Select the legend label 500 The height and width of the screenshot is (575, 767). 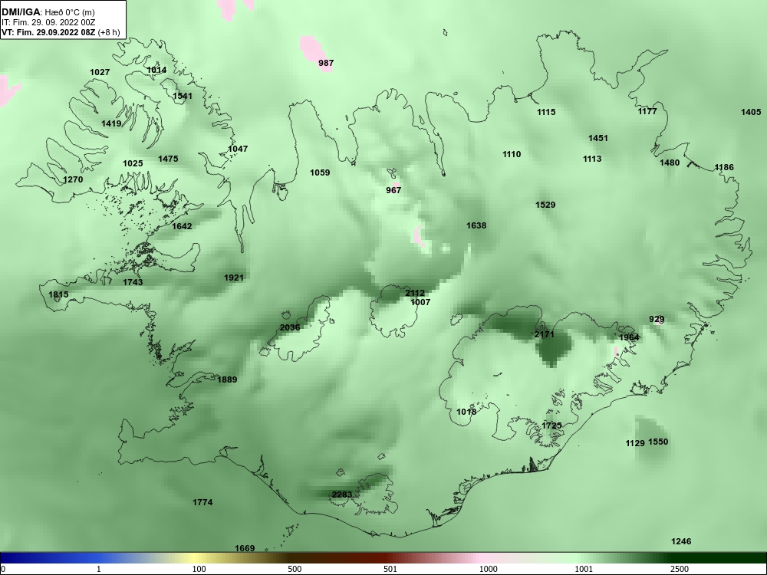[295, 569]
